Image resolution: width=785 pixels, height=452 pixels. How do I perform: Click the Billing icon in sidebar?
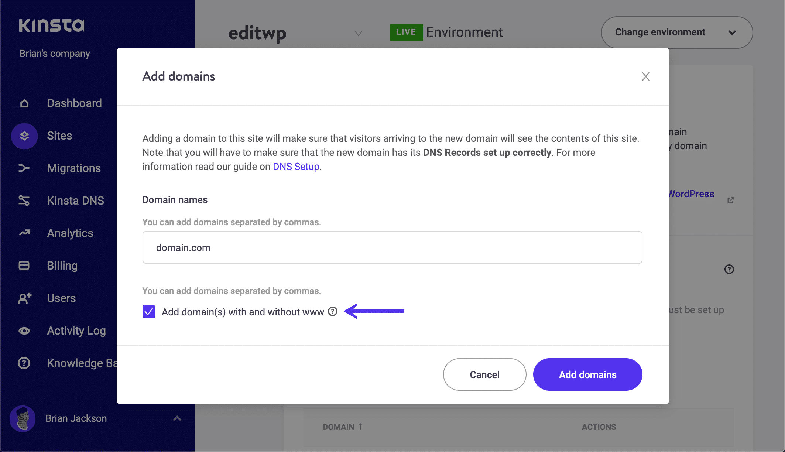(x=24, y=266)
